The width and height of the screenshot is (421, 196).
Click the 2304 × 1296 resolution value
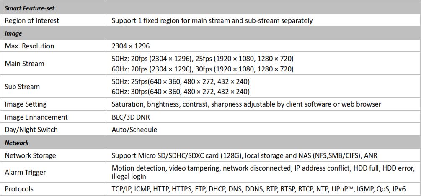tap(130, 46)
